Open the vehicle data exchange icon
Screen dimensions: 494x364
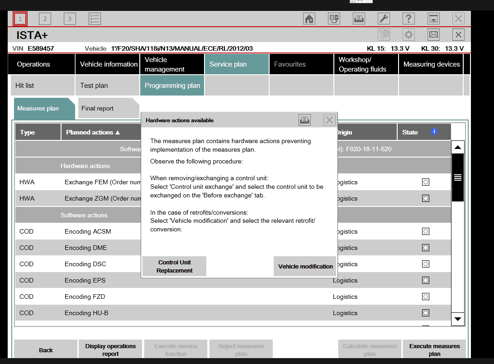[334, 19]
